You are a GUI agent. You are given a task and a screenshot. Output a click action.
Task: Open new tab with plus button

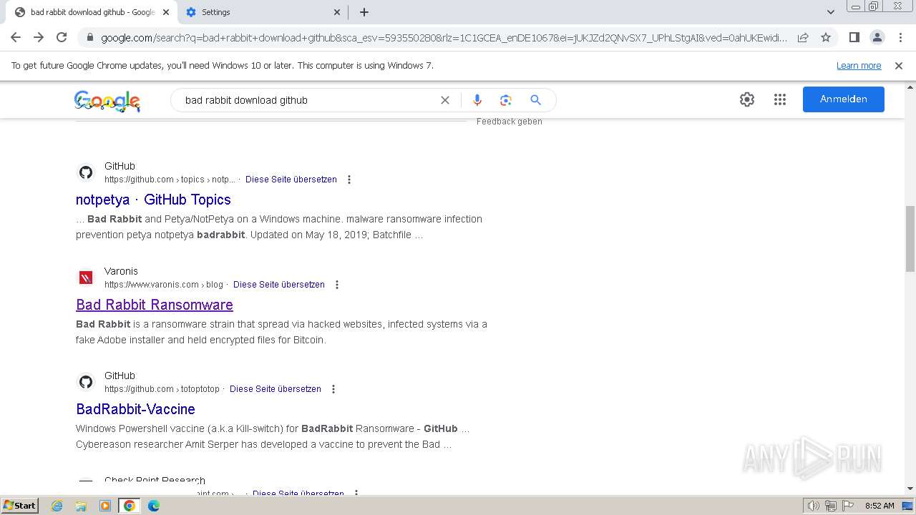[x=364, y=12]
